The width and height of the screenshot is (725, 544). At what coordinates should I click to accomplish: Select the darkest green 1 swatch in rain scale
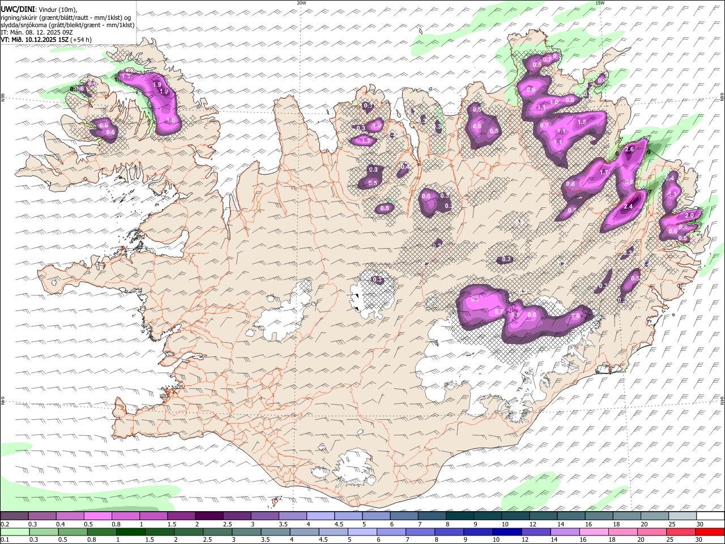pyautogui.click(x=131, y=532)
